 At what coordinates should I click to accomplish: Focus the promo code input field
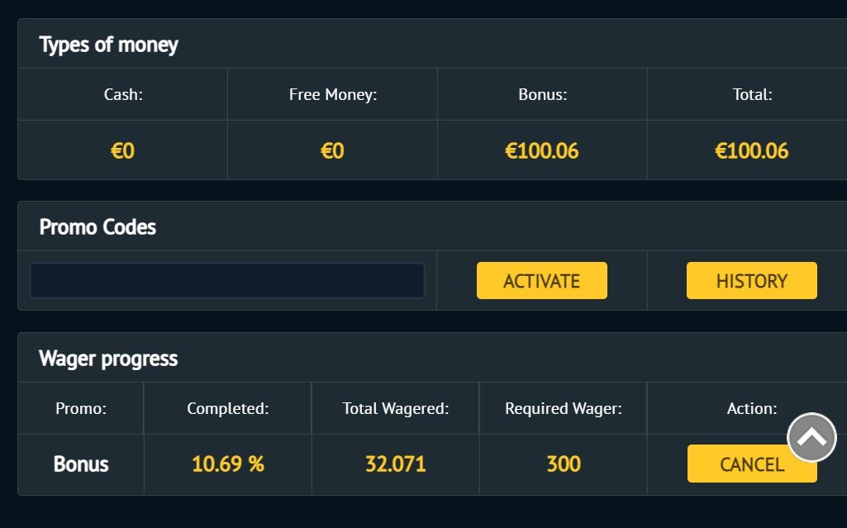(227, 281)
